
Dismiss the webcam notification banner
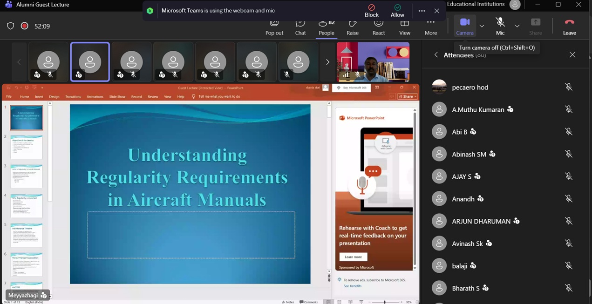436,11
